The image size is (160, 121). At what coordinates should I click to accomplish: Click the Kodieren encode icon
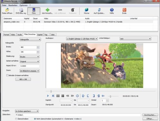click(73, 10)
